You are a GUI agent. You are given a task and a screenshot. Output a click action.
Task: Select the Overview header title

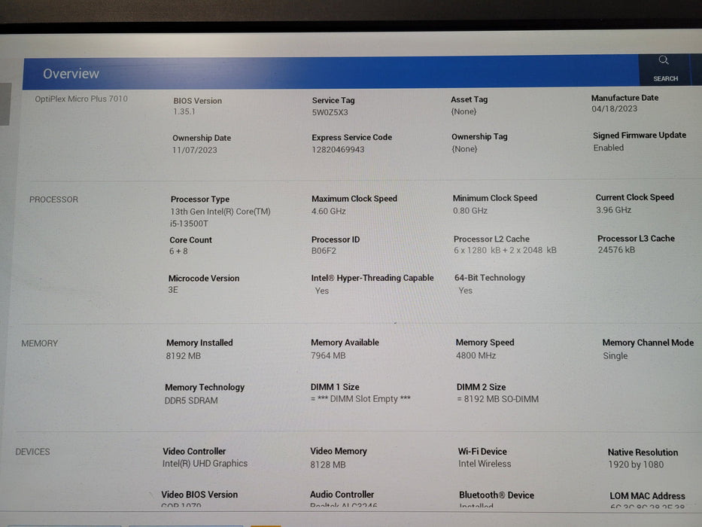pyautogui.click(x=71, y=74)
